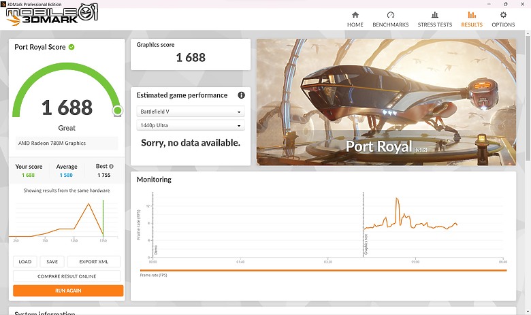Image resolution: width=531 pixels, height=315 pixels.
Task: Click the LOAD button
Action: [25, 261]
